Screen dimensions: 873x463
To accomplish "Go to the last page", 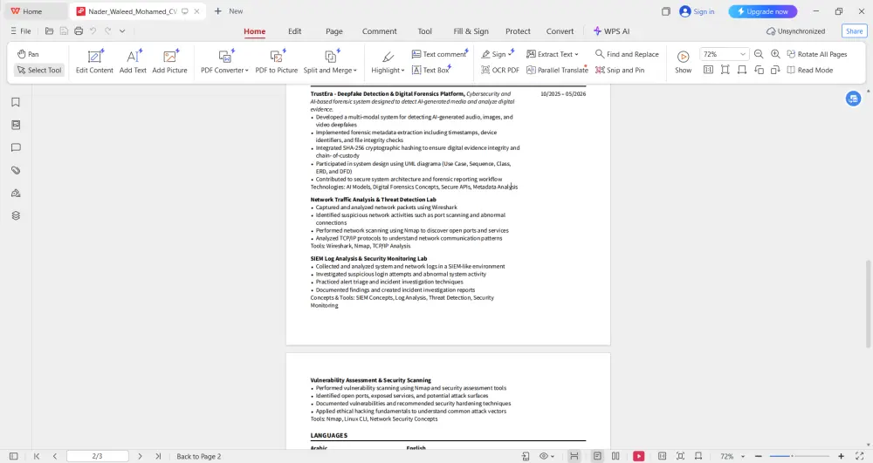I will pyautogui.click(x=158, y=456).
